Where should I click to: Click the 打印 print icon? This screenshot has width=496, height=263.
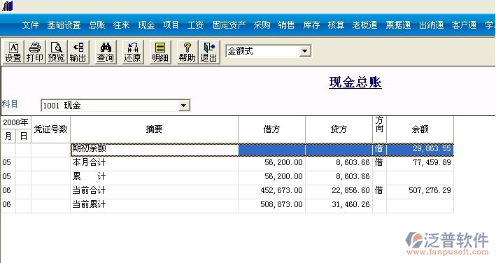click(x=34, y=52)
